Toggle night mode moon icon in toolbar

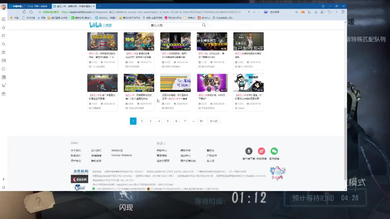coord(309,12)
